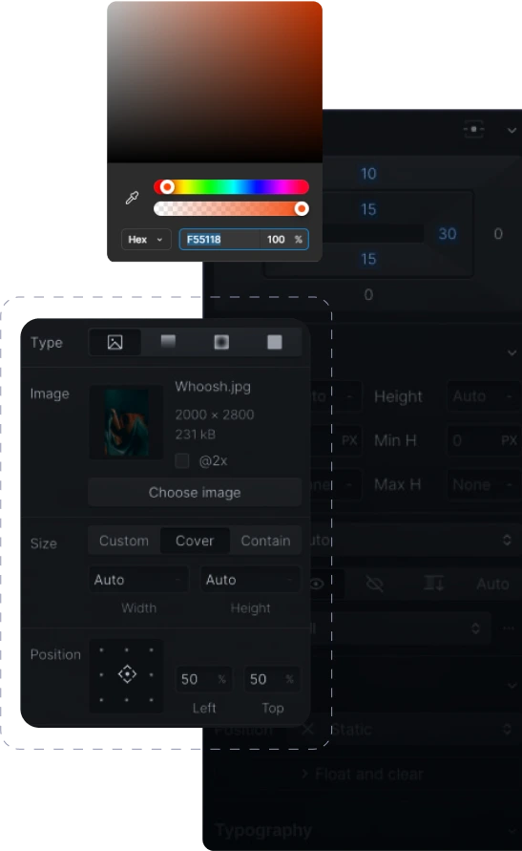The width and height of the screenshot is (522, 851).
Task: Open the Hex color format dropdown
Action: tap(146, 240)
